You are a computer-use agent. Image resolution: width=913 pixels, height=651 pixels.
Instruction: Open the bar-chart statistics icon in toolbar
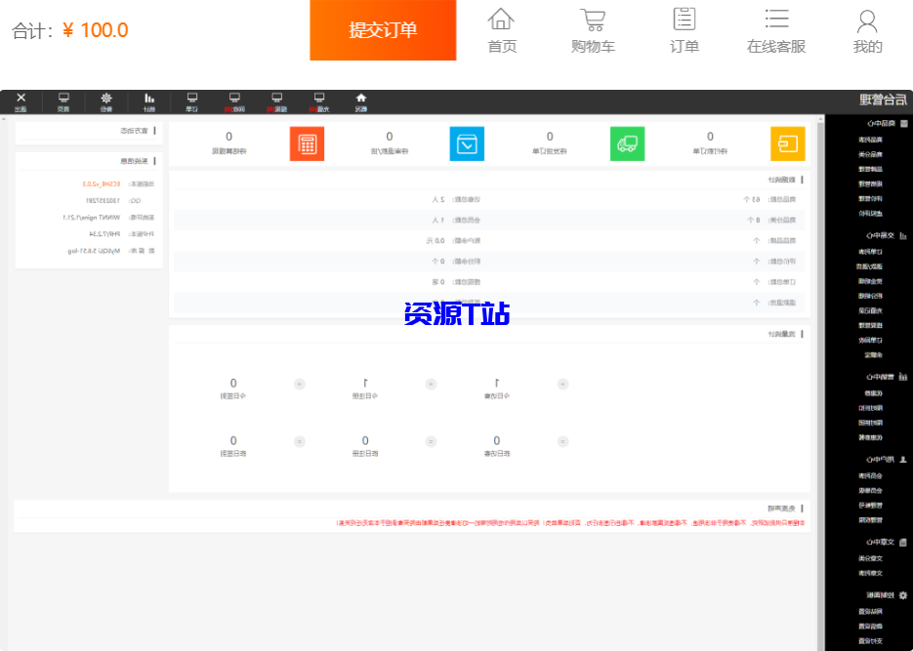pos(149,102)
